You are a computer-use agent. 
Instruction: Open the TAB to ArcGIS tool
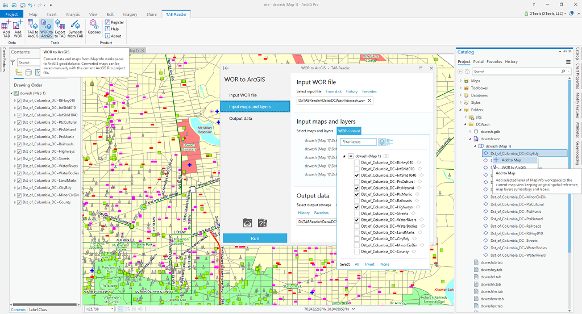[x=32, y=28]
